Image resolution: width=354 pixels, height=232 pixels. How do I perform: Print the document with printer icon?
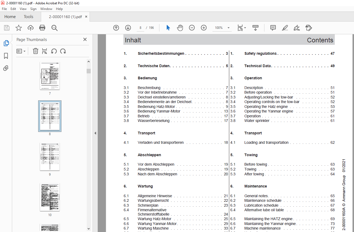tap(42, 28)
